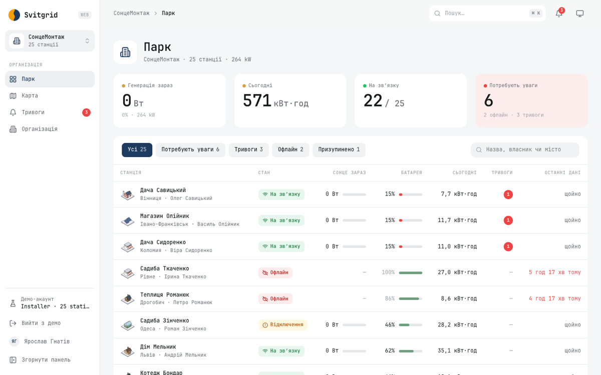This screenshot has width=601, height=375.
Task: Sort by the Сьогодні column header
Action: pyautogui.click(x=464, y=173)
